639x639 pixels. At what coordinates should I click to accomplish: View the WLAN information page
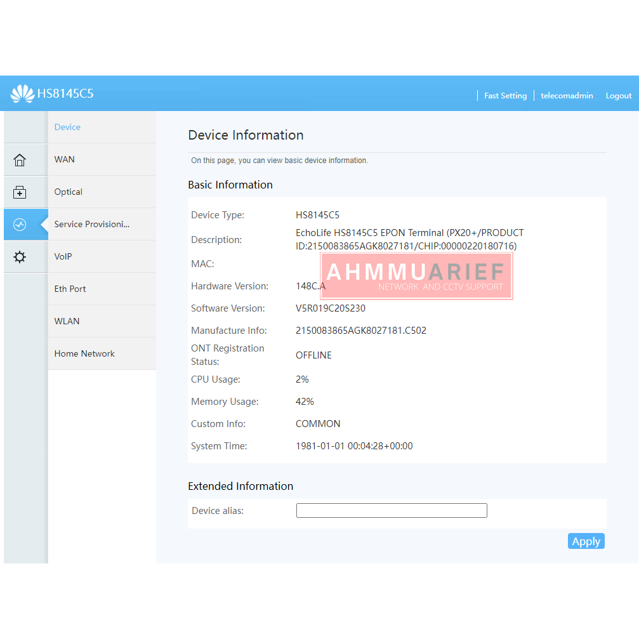click(67, 321)
